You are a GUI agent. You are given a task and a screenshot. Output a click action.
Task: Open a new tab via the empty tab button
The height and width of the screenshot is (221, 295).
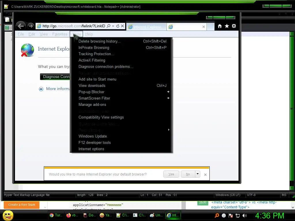tap(211, 27)
